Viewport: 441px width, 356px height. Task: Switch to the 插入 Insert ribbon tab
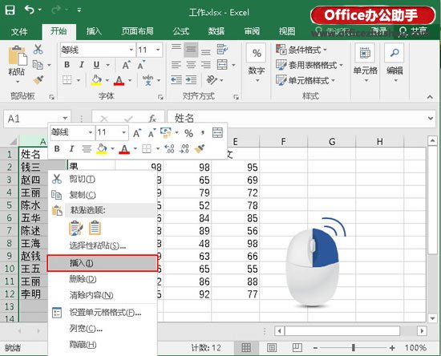(94, 31)
